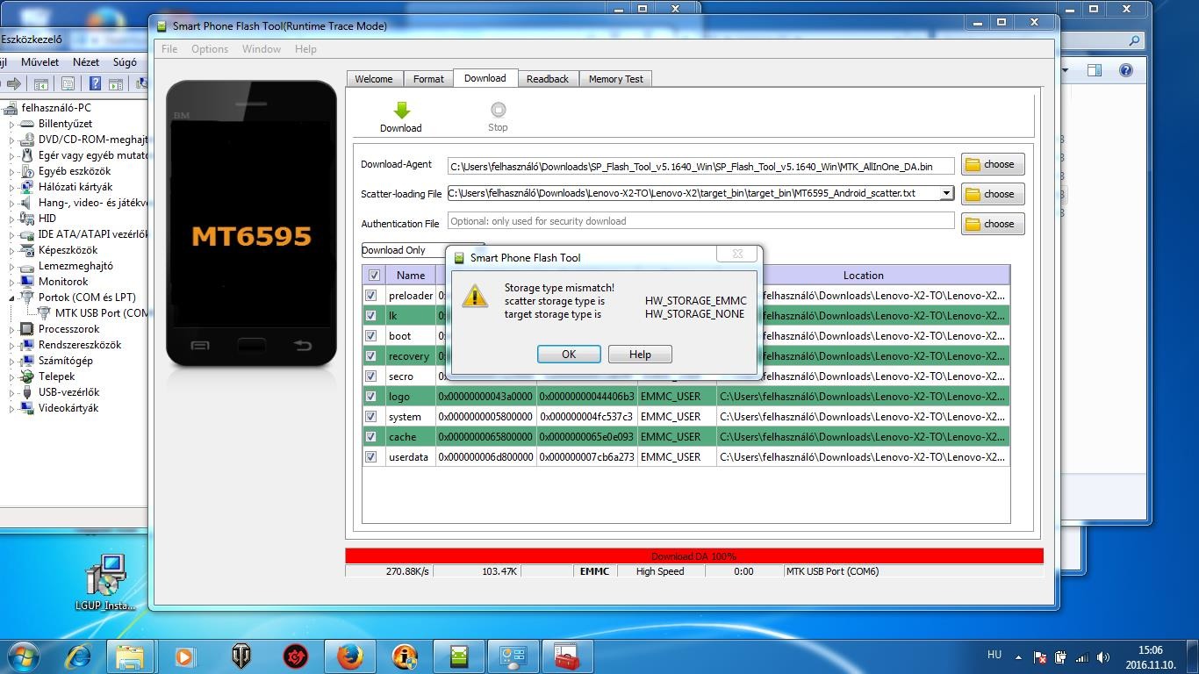Uncheck the system partition checkbox

[371, 417]
